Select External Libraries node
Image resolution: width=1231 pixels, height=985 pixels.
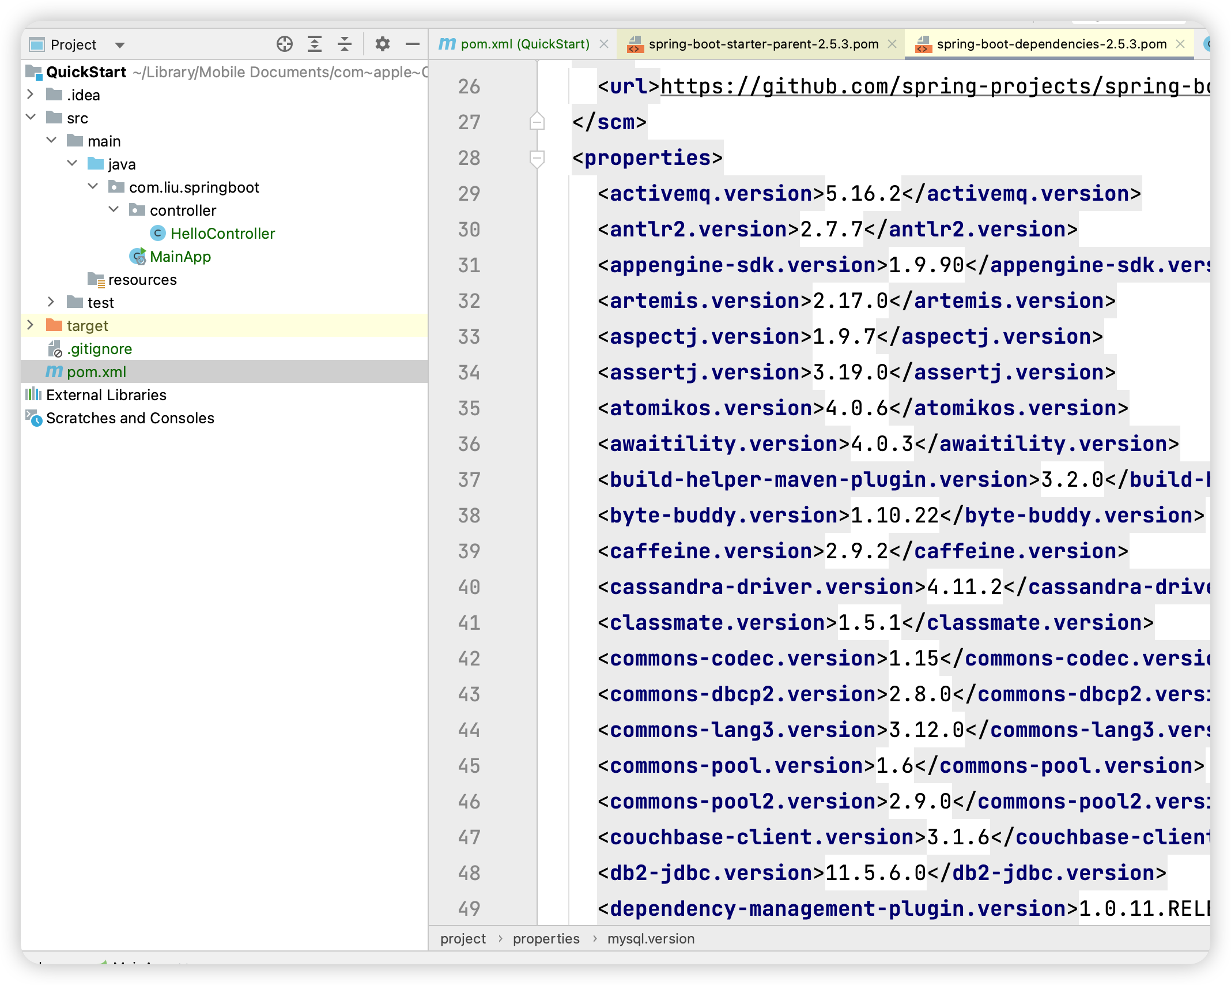point(106,395)
